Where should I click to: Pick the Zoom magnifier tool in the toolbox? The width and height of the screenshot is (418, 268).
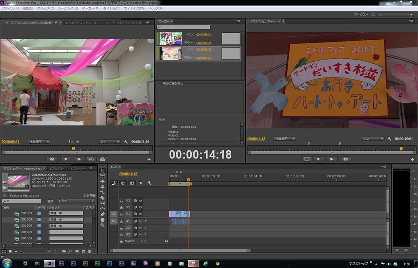click(102, 225)
